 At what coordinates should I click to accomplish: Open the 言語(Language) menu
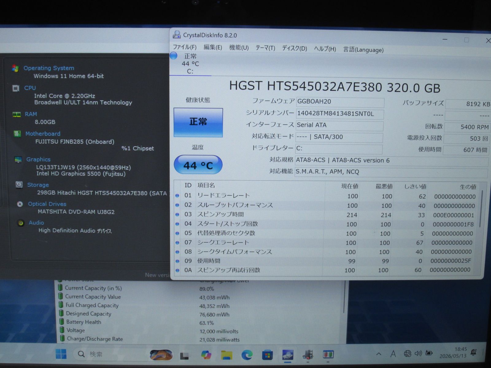point(363,49)
